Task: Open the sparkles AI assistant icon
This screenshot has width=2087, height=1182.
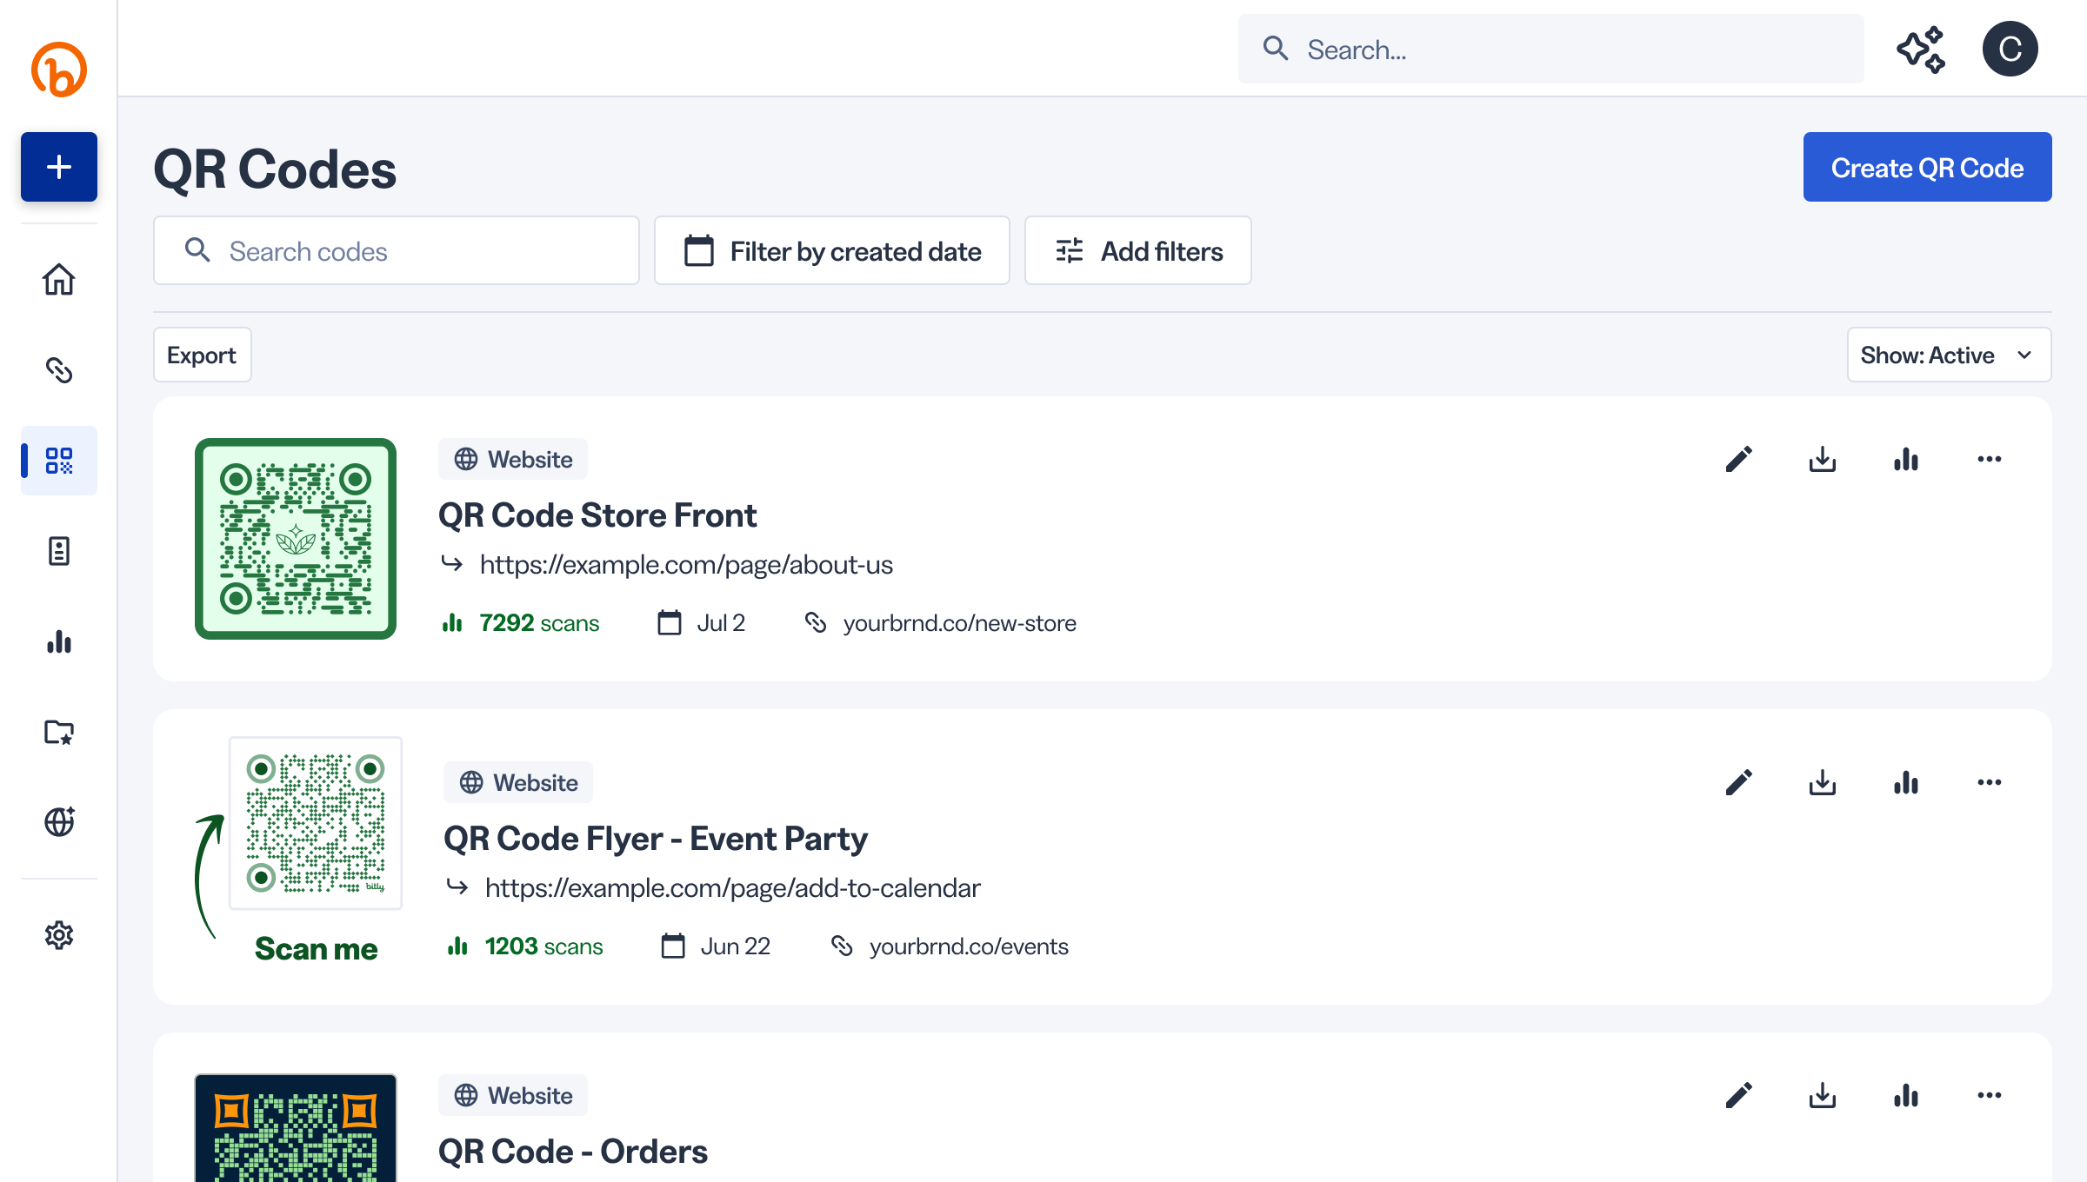Action: [x=1922, y=49]
